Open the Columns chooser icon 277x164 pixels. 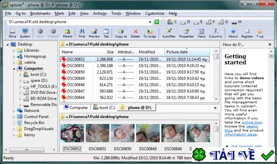coord(215,33)
